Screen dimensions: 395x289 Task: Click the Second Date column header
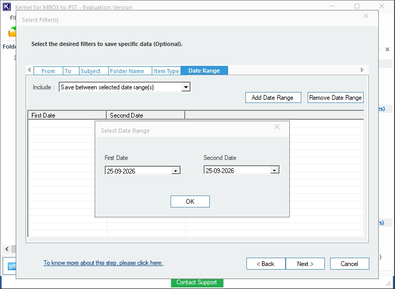coord(145,115)
